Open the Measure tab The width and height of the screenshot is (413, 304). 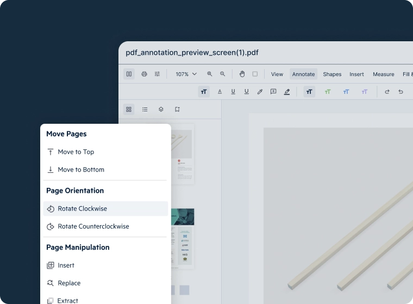pyautogui.click(x=383, y=74)
